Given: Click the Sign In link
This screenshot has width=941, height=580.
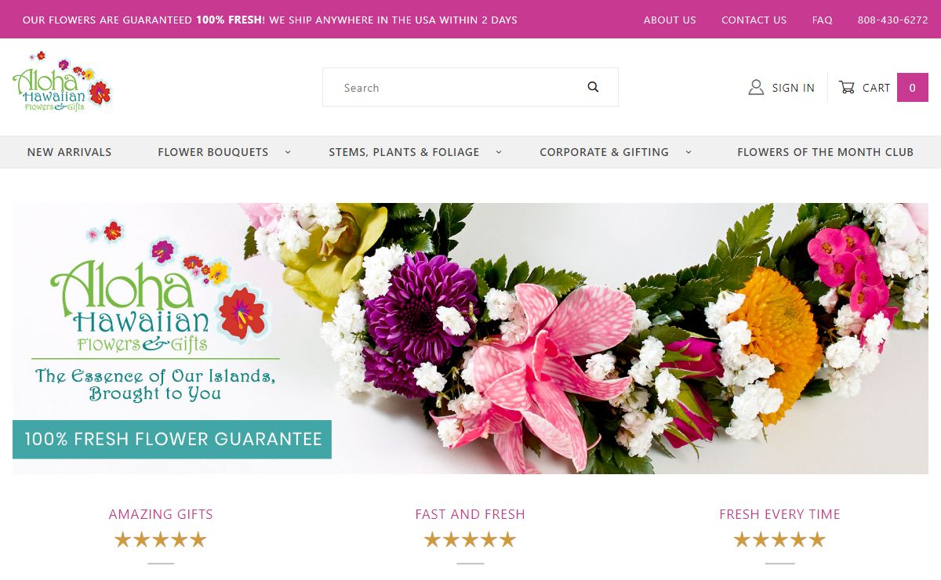Looking at the screenshot, I should [793, 88].
